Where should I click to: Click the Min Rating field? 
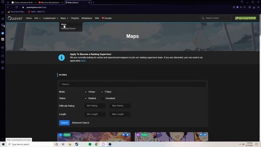[x=95, y=106]
